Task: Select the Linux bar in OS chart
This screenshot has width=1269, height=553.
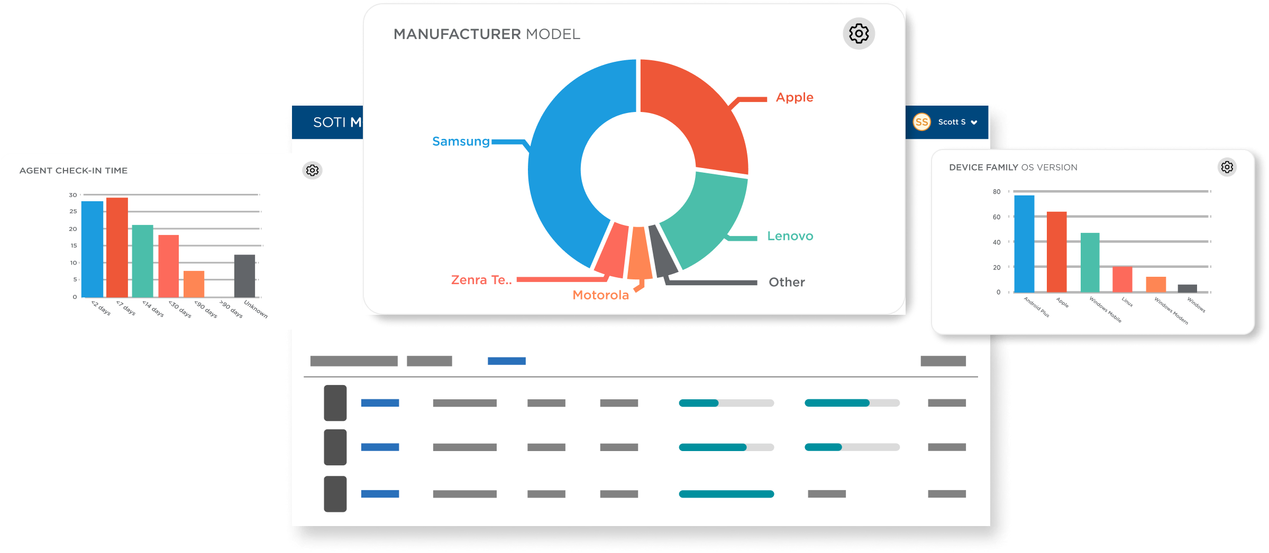Action: [1122, 279]
